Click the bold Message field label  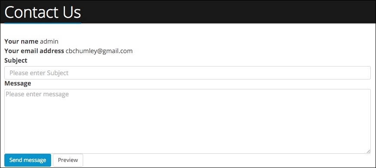[x=18, y=83]
